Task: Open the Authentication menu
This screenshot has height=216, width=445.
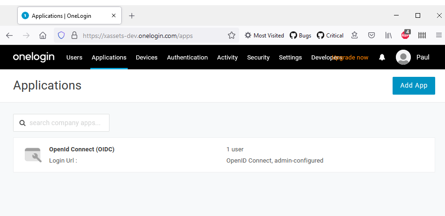Action: pos(187,58)
